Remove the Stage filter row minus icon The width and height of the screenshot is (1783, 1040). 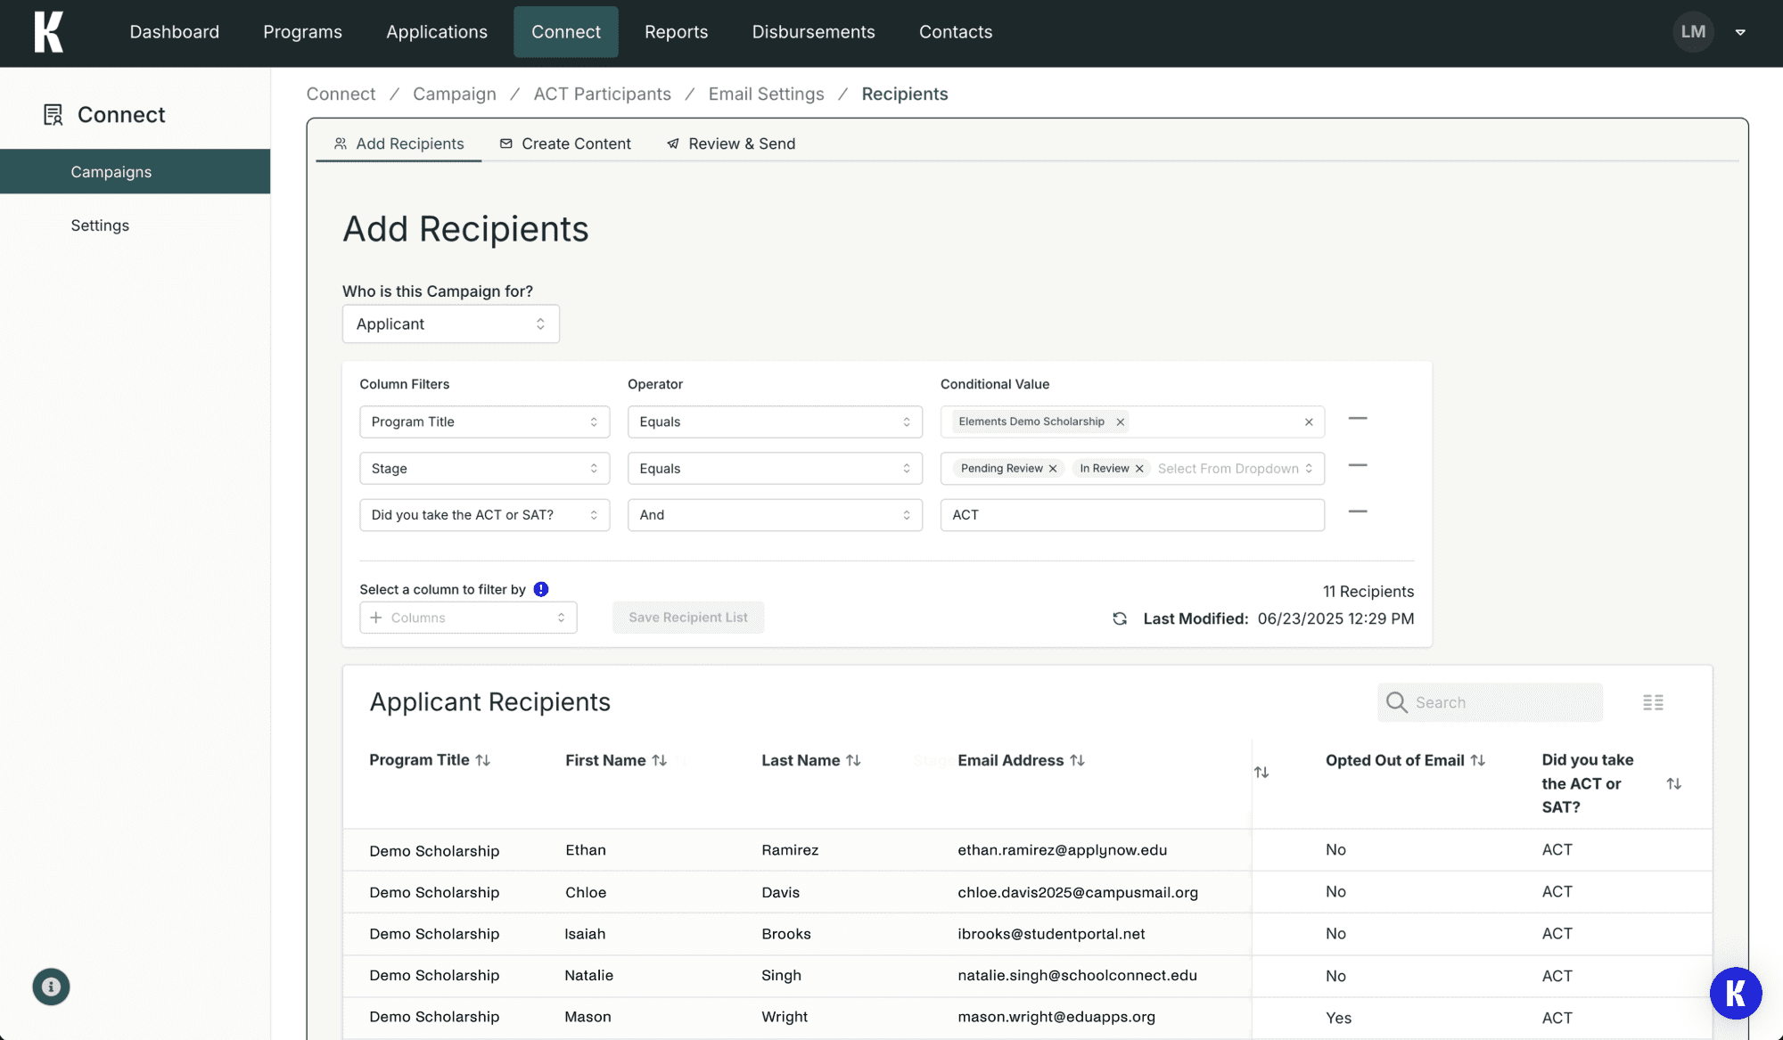pos(1358,465)
